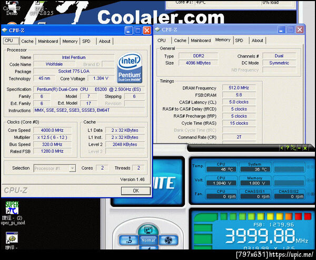
Task: Open About tab in left CPU-Z window
Action: [x=104, y=41]
